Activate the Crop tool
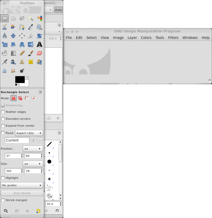The image size is (212, 218). pyautogui.click(x=31, y=36)
